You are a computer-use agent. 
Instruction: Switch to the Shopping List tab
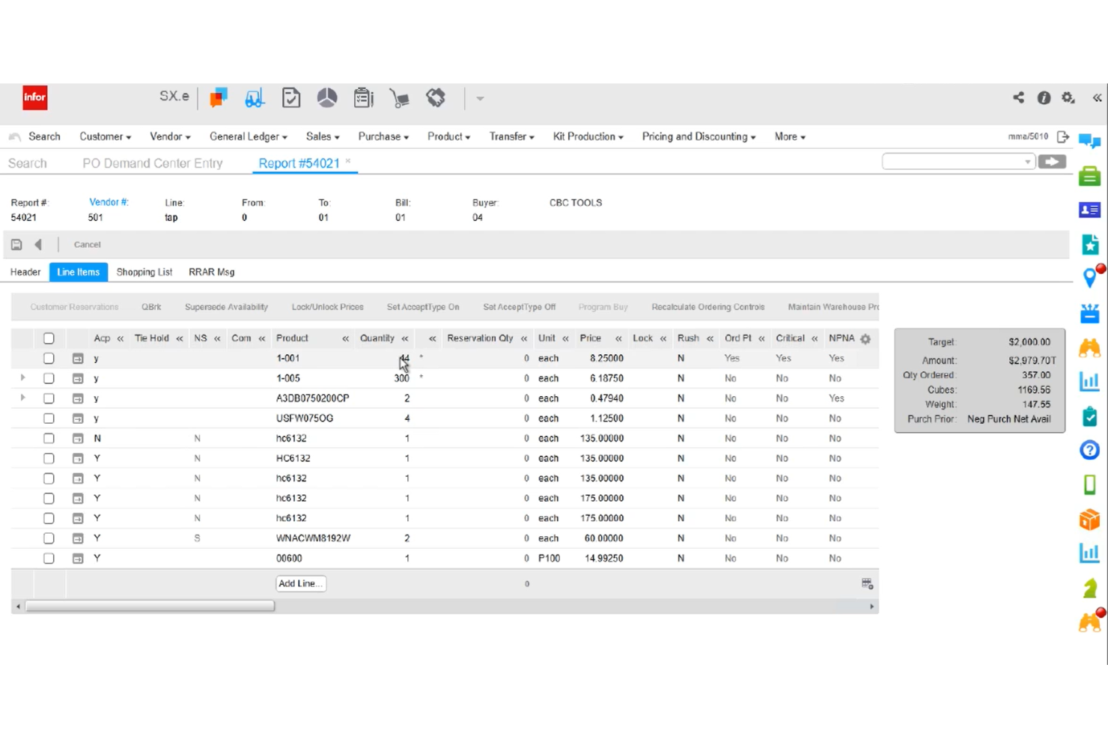pos(144,272)
